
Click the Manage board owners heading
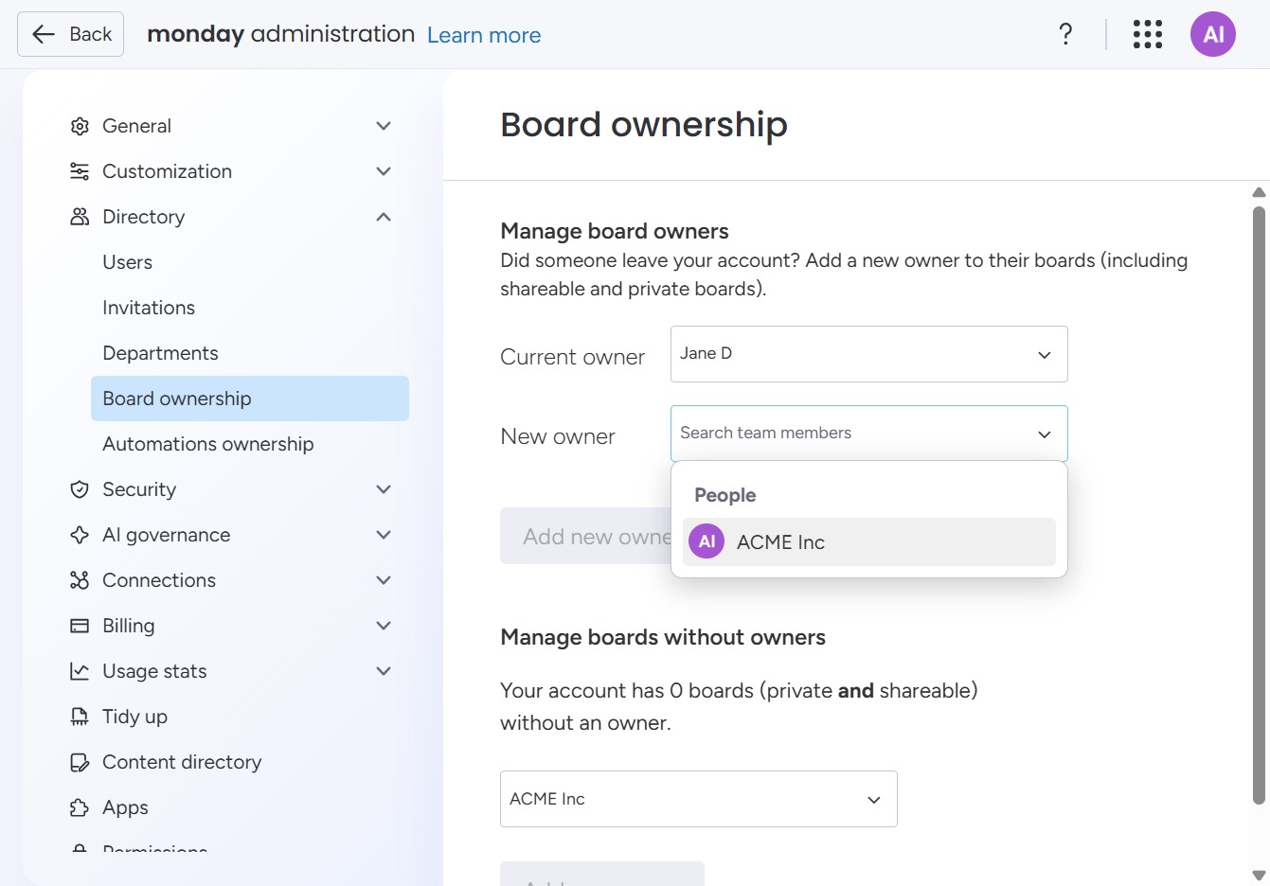pyautogui.click(x=615, y=231)
